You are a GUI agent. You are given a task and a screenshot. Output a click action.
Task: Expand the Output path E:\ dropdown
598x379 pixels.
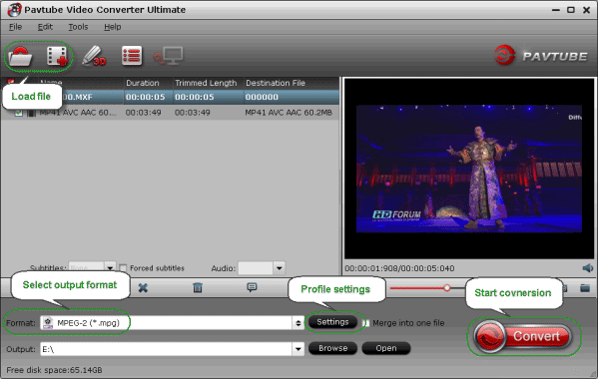tap(299, 348)
